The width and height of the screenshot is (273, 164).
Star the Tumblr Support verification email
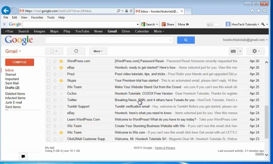point(55,106)
